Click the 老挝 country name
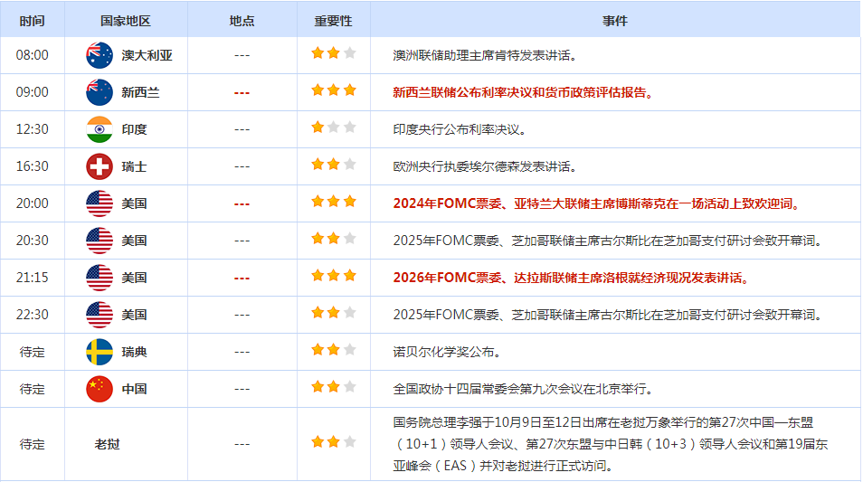Viewport: 863px width, 482px height. (107, 444)
